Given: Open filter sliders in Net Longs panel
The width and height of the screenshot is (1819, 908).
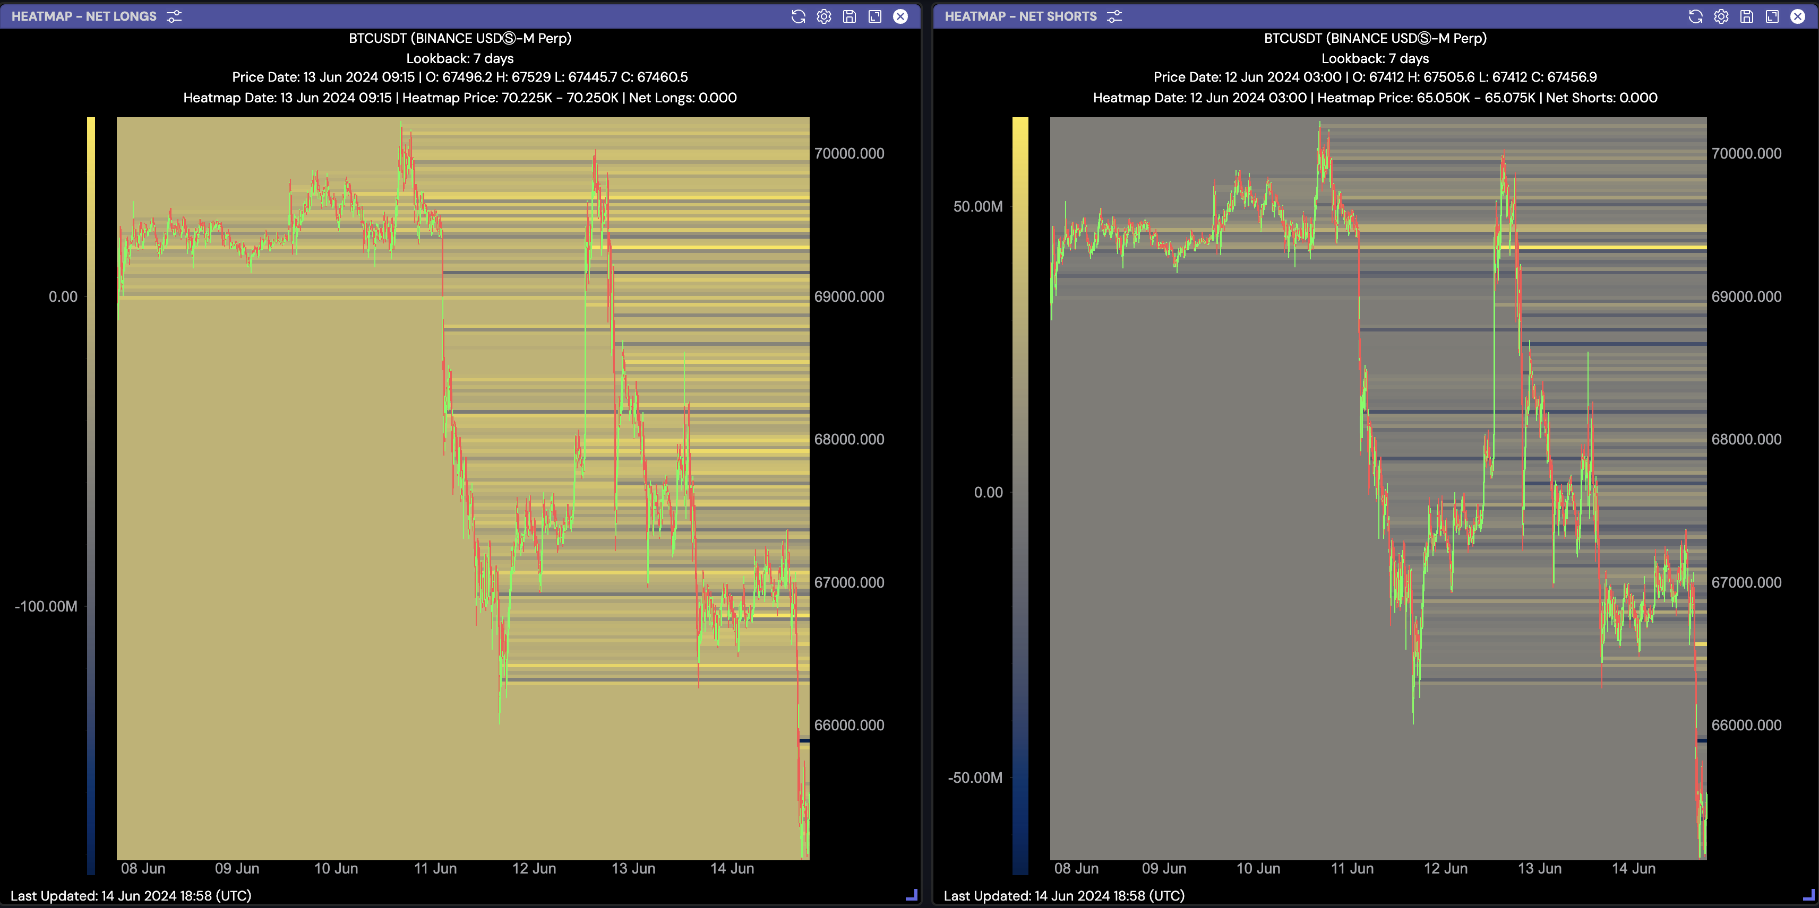Looking at the screenshot, I should point(174,16).
